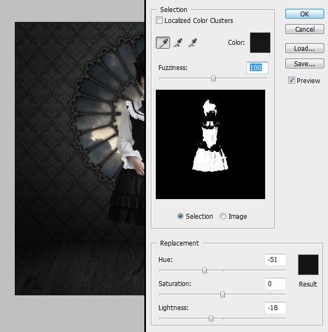Open the selection Color swatch
Viewport: 328px width, 332px height.
pos(260,43)
